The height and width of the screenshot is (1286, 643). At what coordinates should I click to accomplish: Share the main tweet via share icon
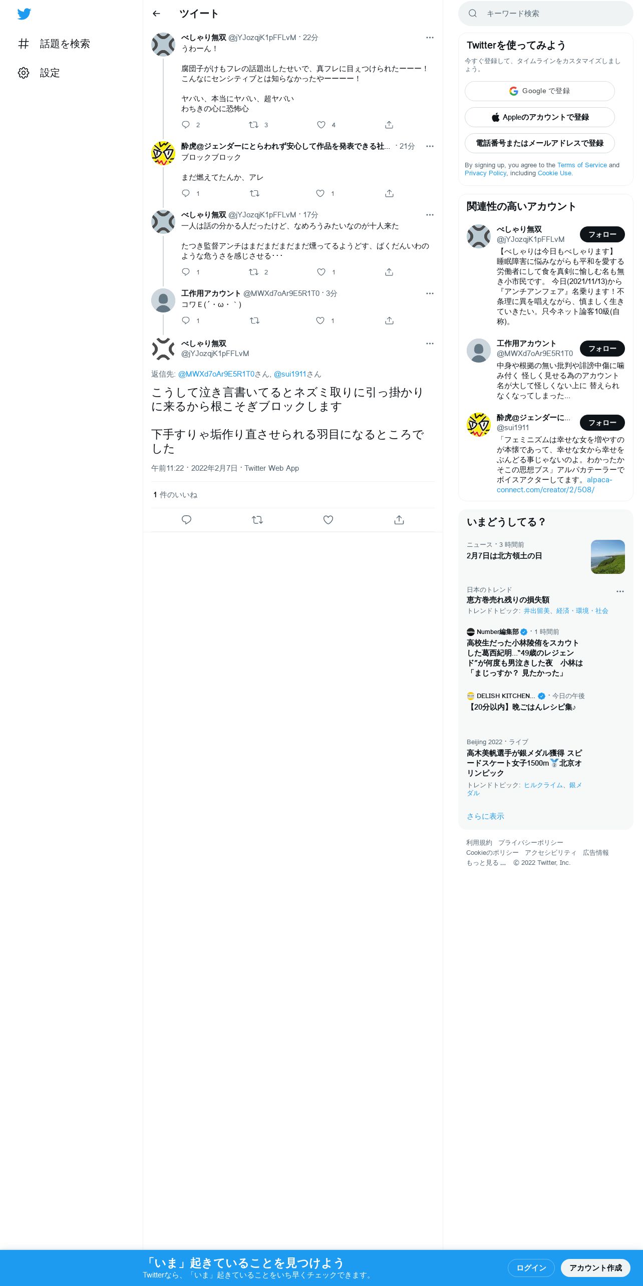[x=399, y=520]
